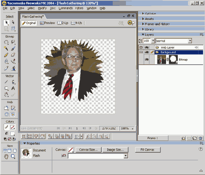
Task: Hide the Bitmap object eye icon
Action: tap(146, 60)
